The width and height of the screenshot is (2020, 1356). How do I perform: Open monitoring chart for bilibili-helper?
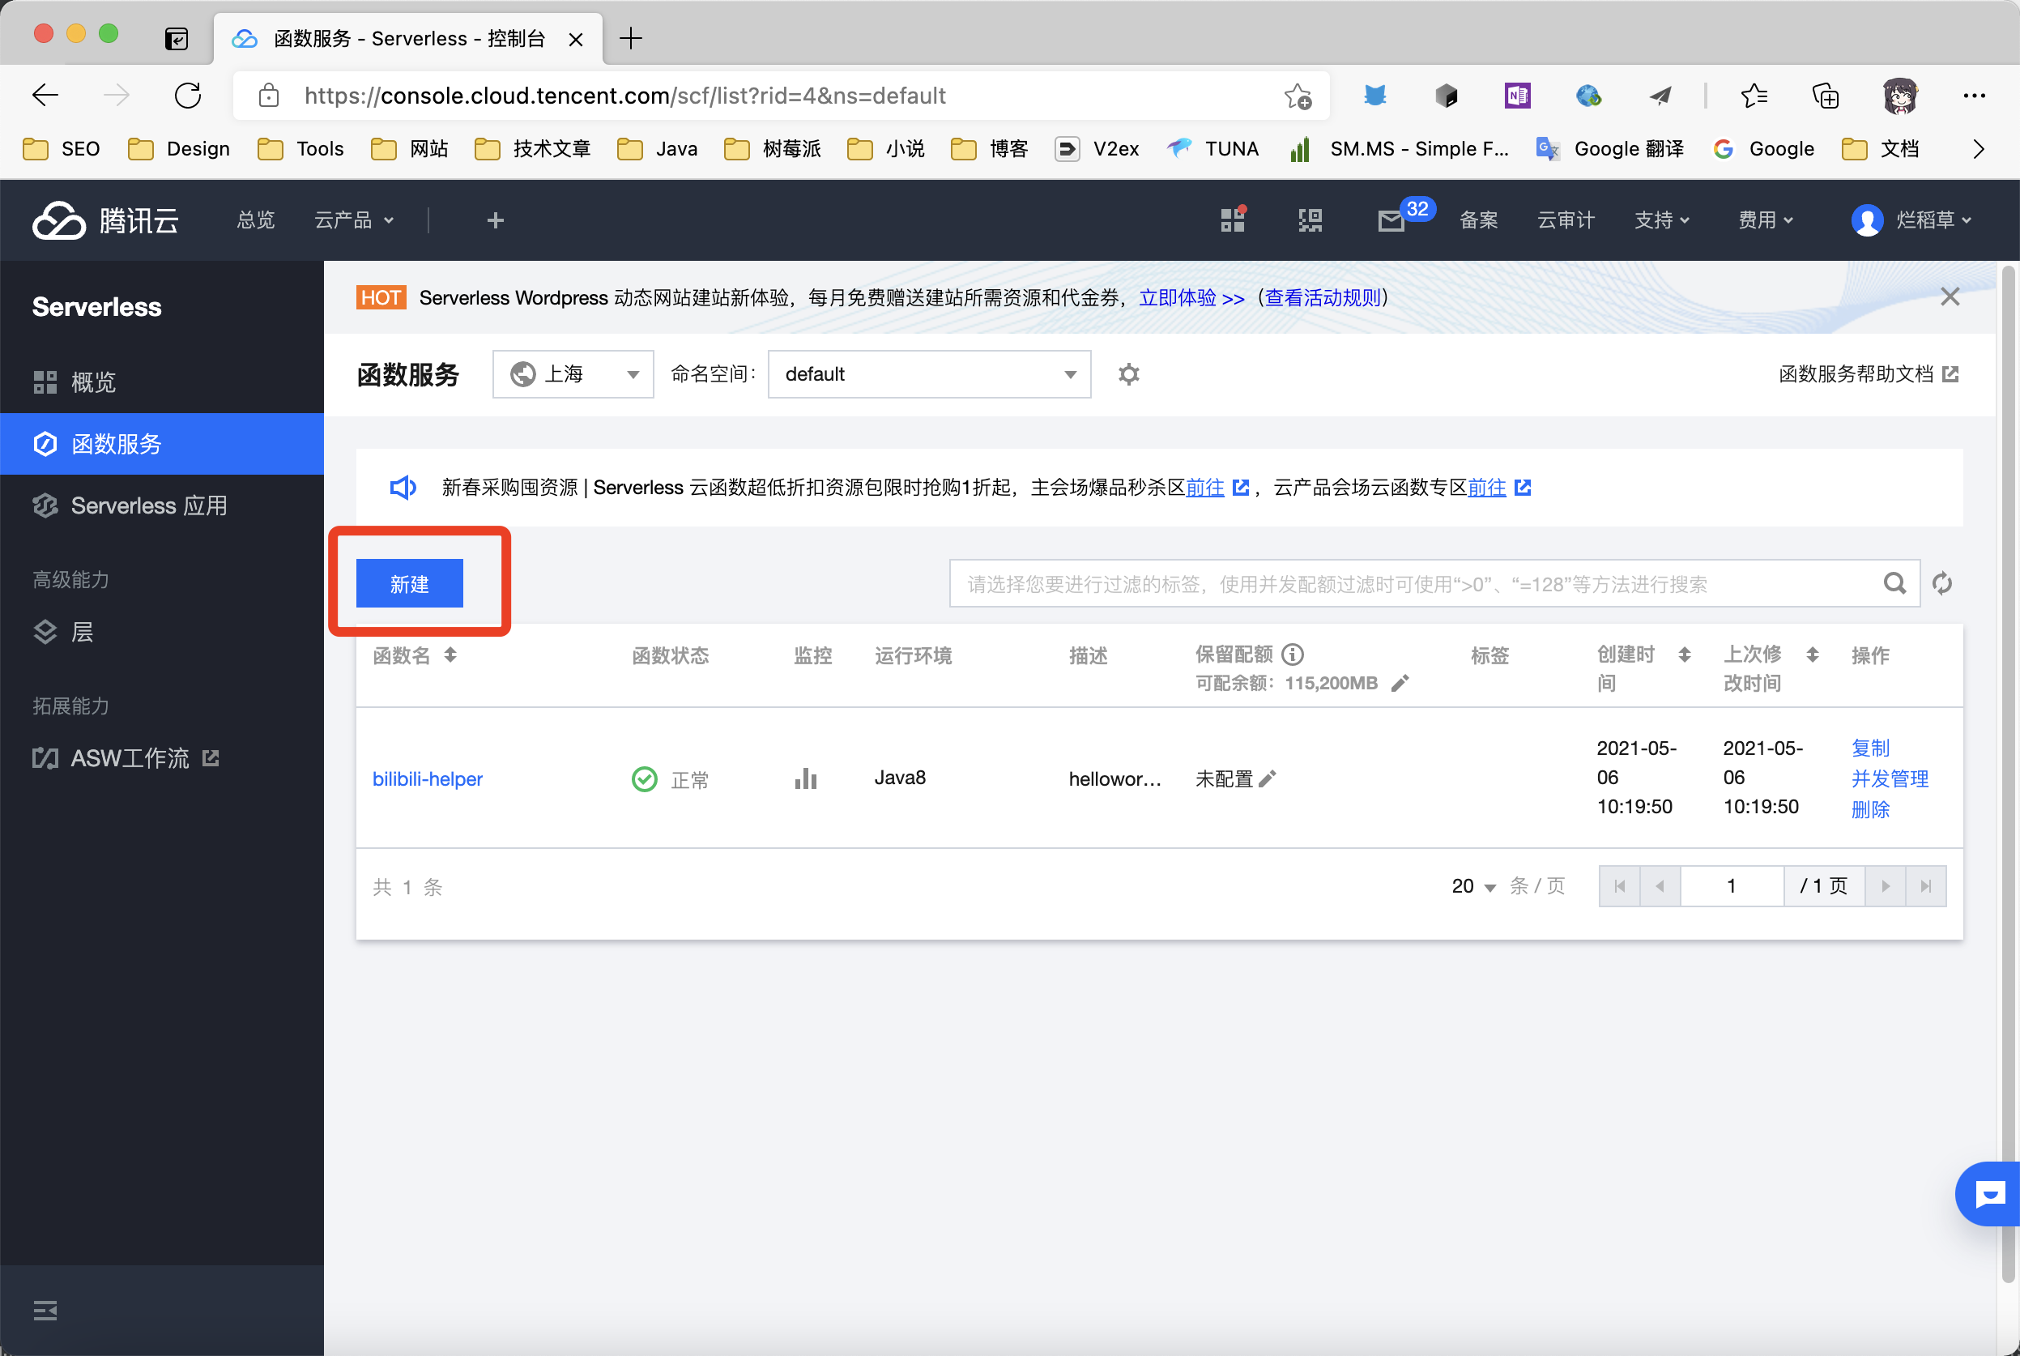[806, 778]
